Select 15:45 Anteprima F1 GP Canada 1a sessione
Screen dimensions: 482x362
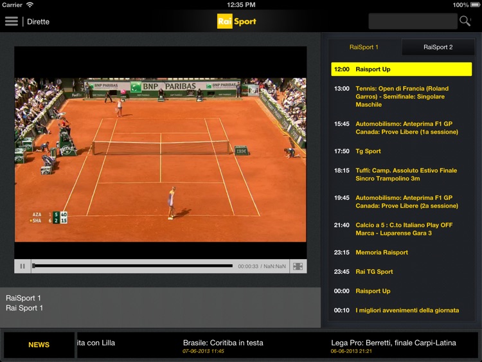(x=401, y=128)
